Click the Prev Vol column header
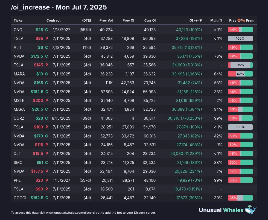The width and height of the screenshot is (268, 220). (106, 20)
